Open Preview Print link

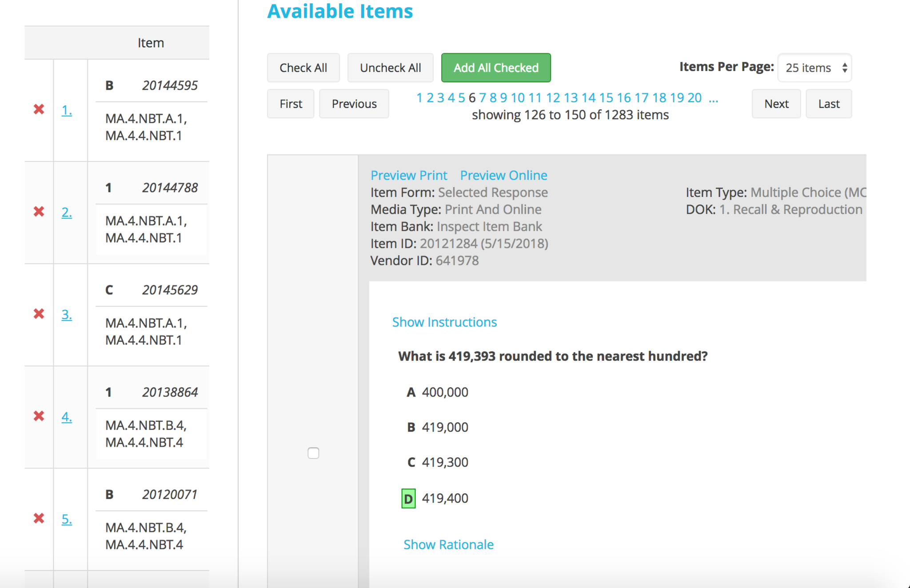point(409,175)
